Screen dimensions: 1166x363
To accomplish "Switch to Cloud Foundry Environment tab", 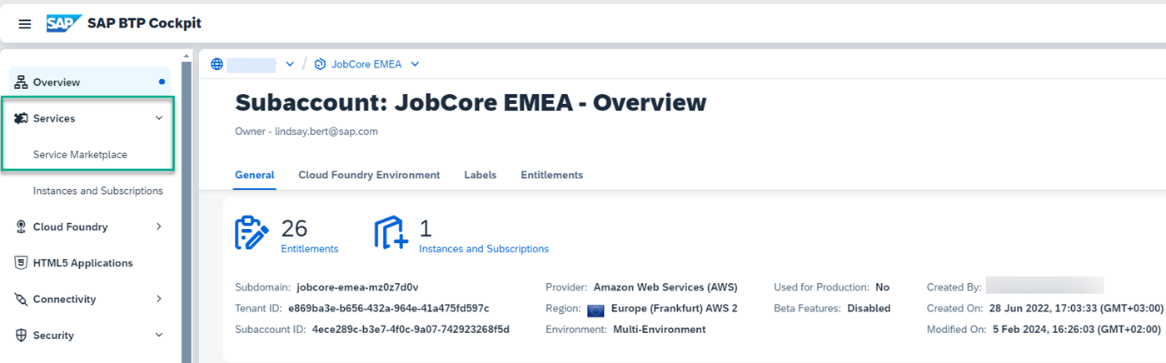I will [x=369, y=175].
